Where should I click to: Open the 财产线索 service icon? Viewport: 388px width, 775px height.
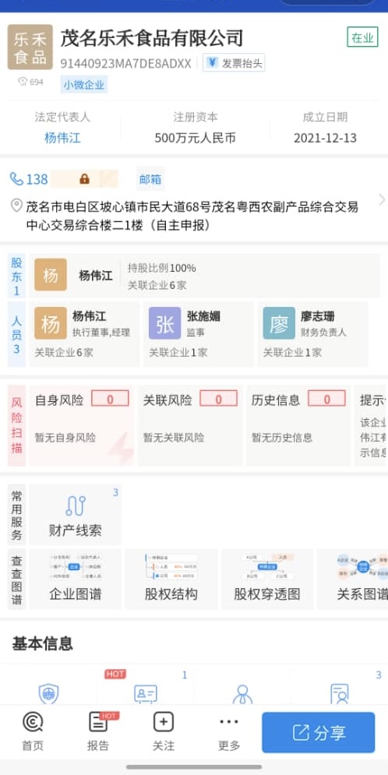tap(75, 515)
